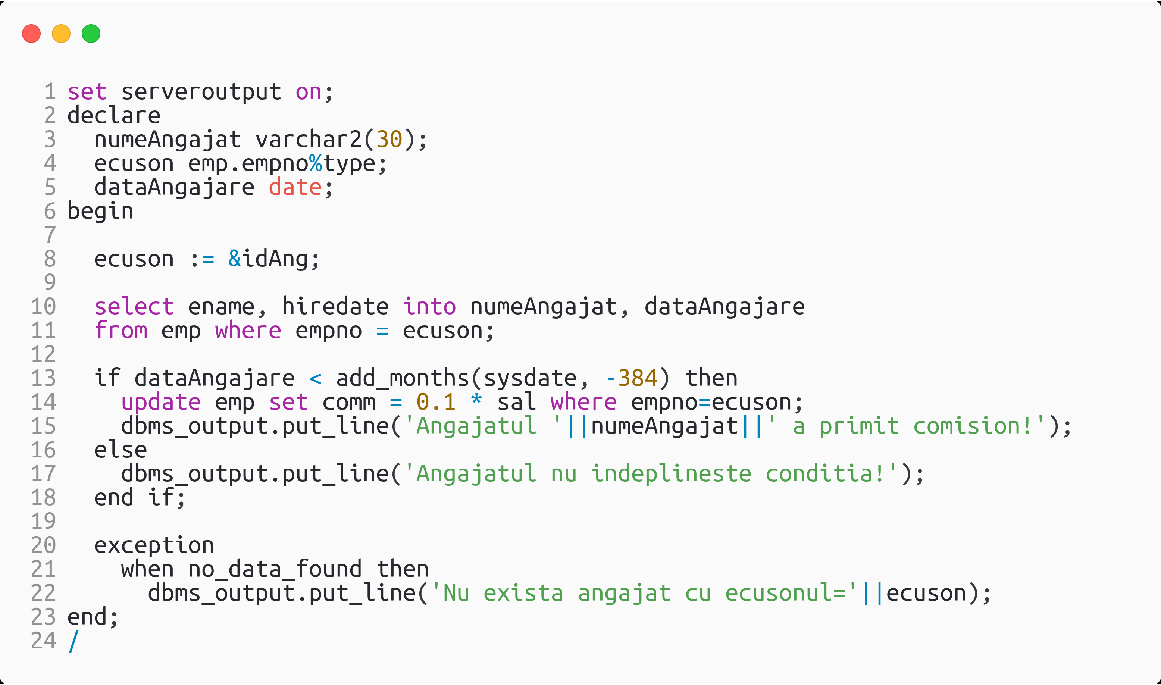This screenshot has width=1161, height=685.
Task: Click the 0.1 multiplier value
Action: (x=436, y=402)
